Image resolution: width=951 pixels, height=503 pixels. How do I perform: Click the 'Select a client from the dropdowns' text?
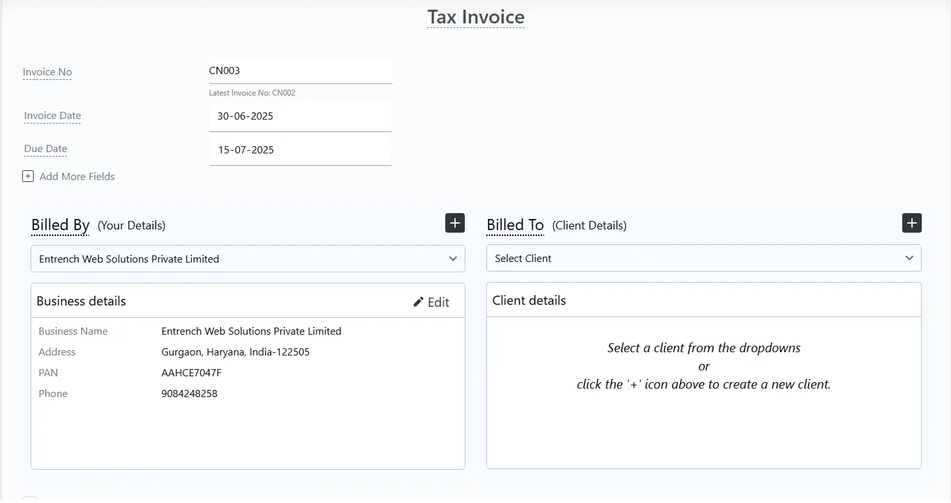(704, 348)
